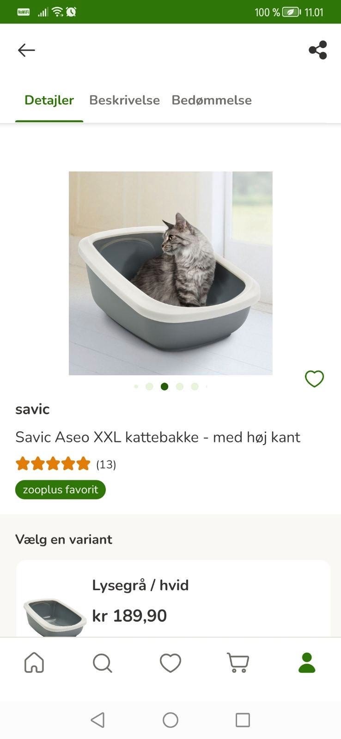Switch to the Beskrivelse tab
The width and height of the screenshot is (341, 739).
124,100
